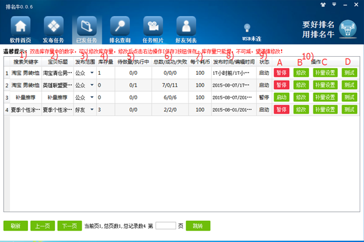Click the bull logo avatar

click(348, 29)
